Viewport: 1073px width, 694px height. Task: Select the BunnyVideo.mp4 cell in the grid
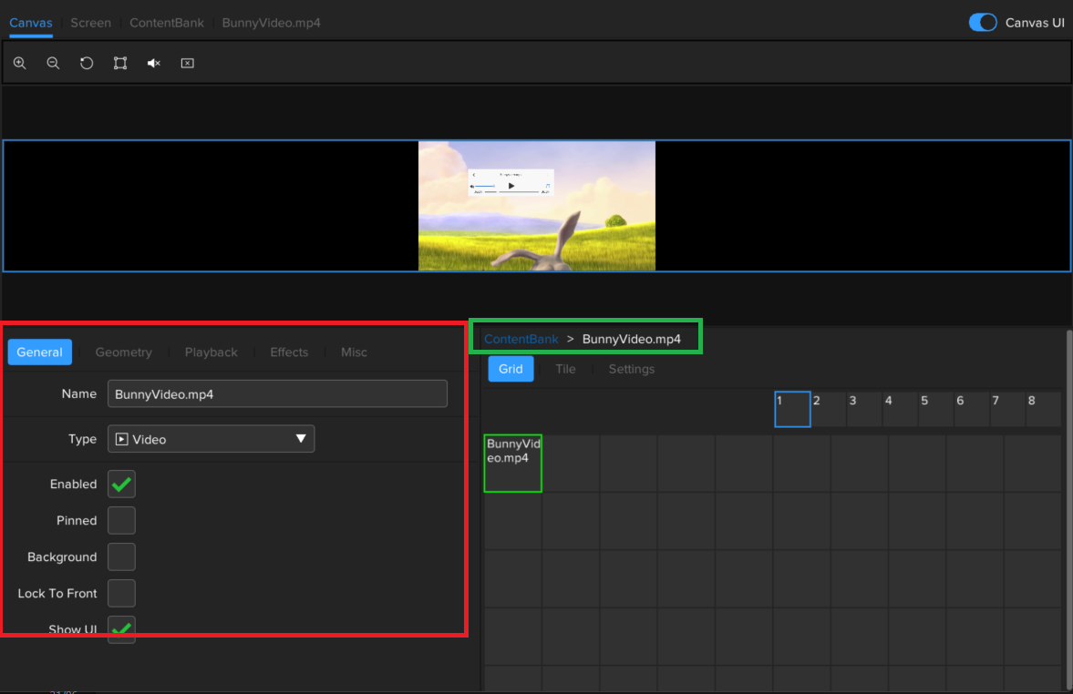(512, 464)
